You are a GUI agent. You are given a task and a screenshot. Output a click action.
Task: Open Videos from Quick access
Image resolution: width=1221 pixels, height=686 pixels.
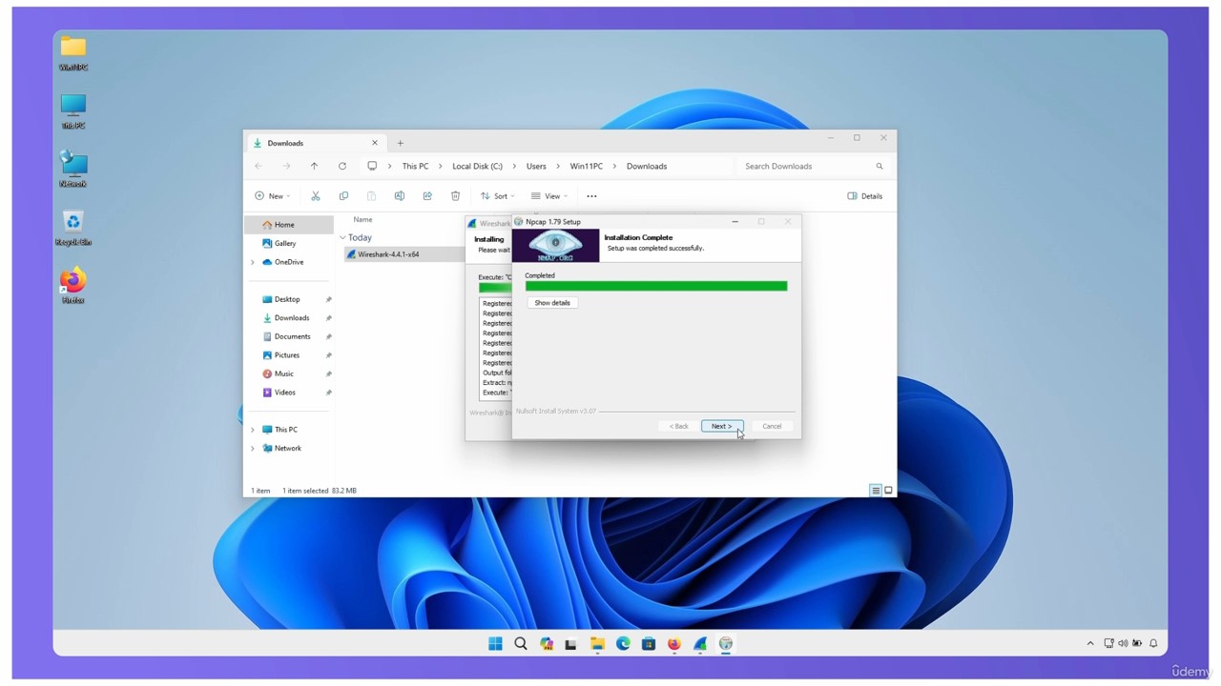[x=284, y=393]
